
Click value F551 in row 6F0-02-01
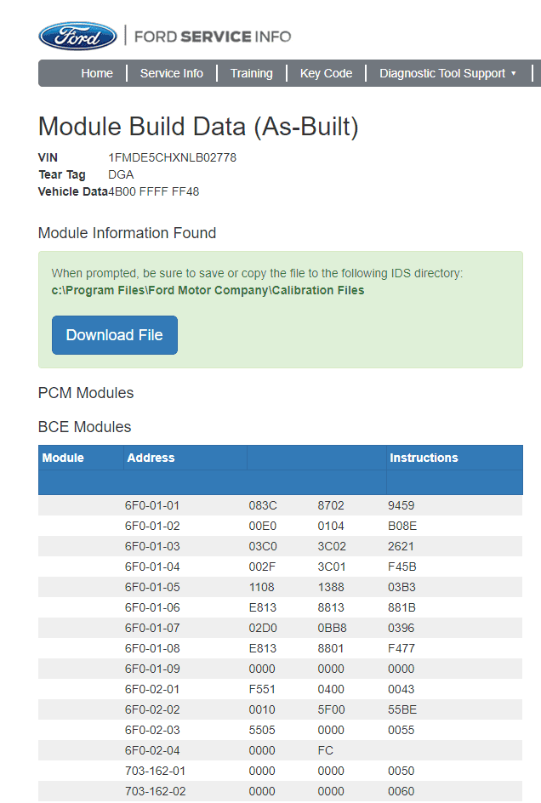click(x=262, y=689)
